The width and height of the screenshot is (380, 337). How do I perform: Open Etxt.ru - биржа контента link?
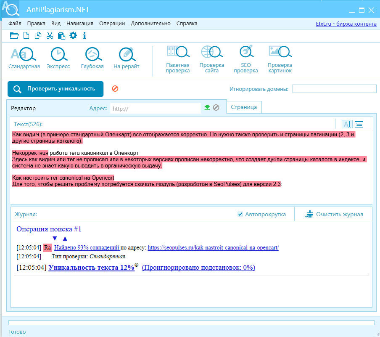point(346,24)
